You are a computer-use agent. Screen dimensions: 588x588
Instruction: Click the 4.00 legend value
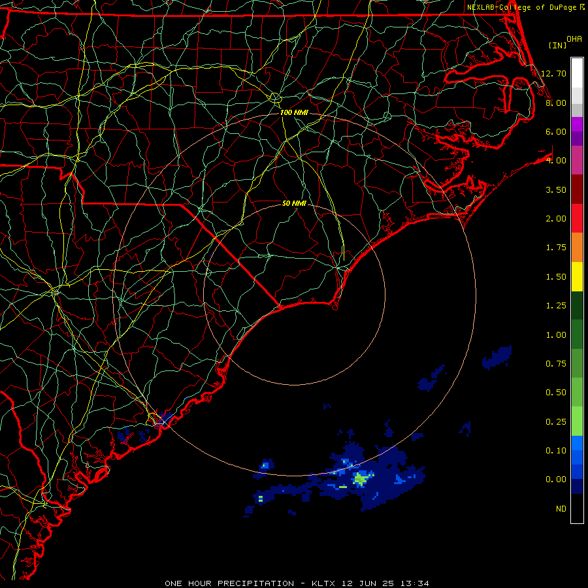point(556,161)
